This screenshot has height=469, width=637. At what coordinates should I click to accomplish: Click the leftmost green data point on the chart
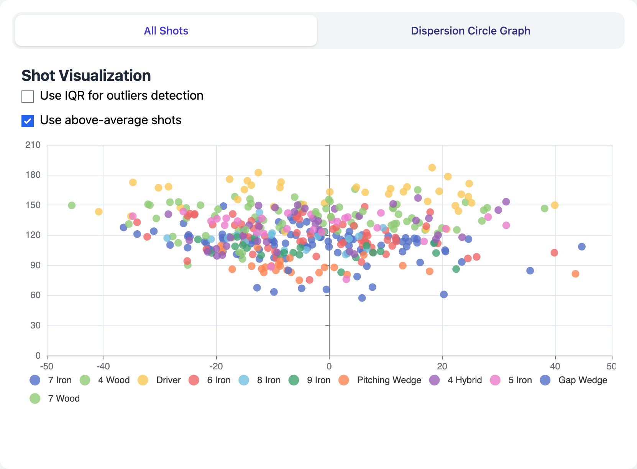[x=71, y=205]
